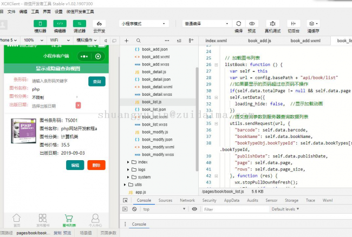Screen dimensions: 352x237
Task: Open the 工具 menu in the menu bar
Action: point(35,11)
